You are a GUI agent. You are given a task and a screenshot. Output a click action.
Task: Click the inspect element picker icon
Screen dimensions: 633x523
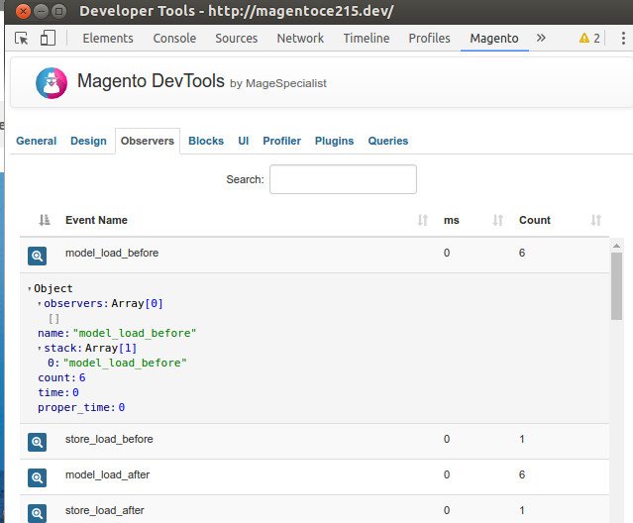[22, 39]
